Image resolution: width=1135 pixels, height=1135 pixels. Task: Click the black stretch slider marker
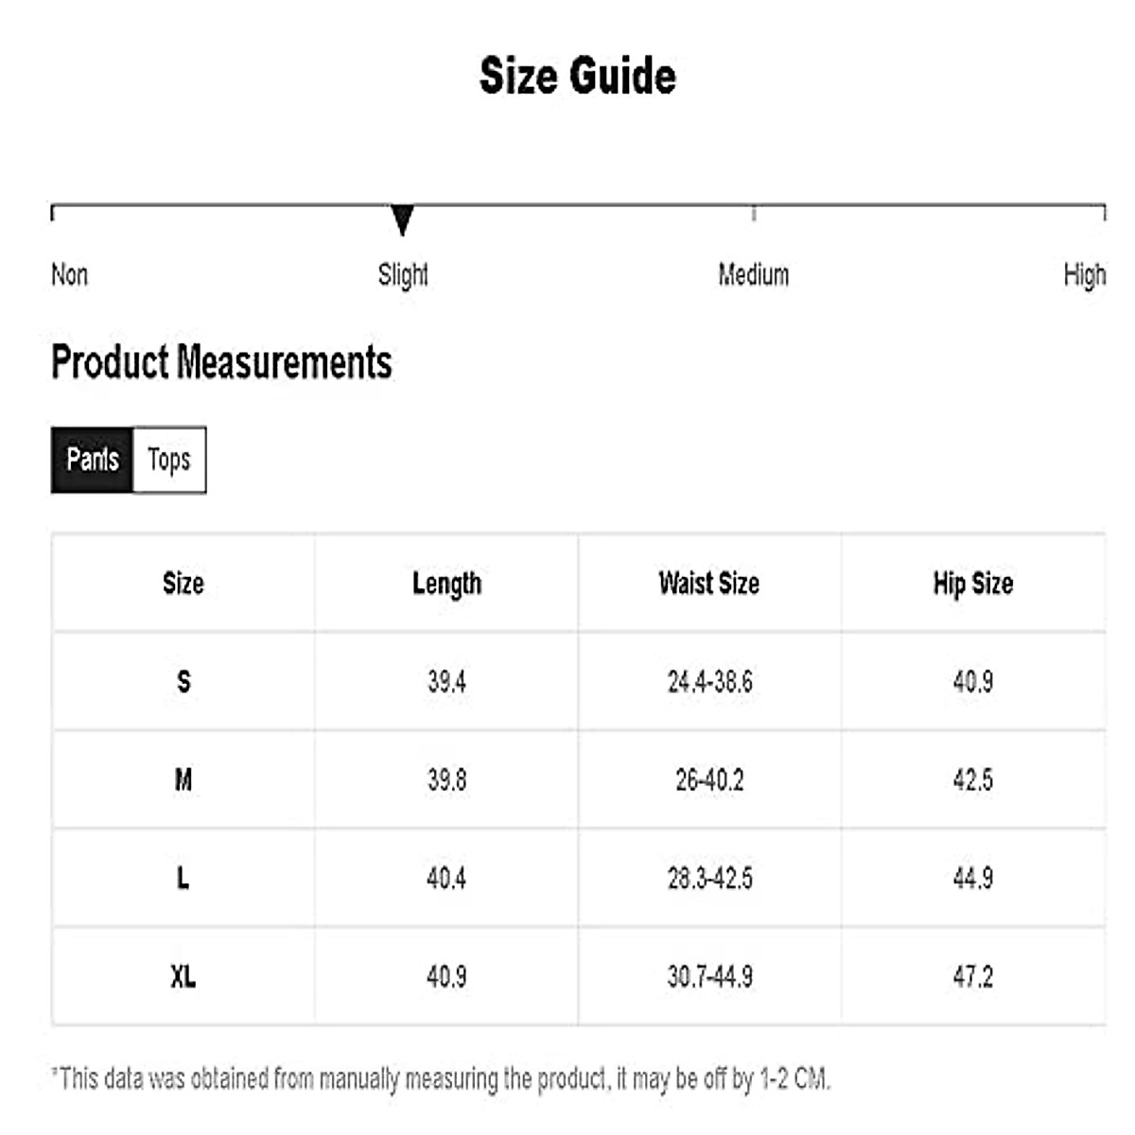pyautogui.click(x=402, y=219)
